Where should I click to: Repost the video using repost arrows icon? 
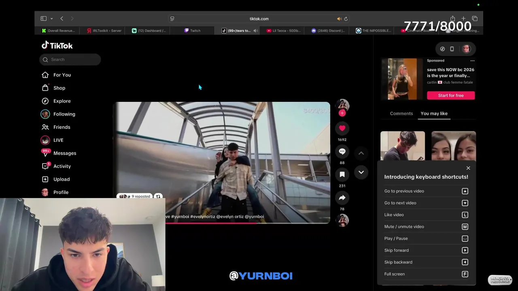click(158, 196)
